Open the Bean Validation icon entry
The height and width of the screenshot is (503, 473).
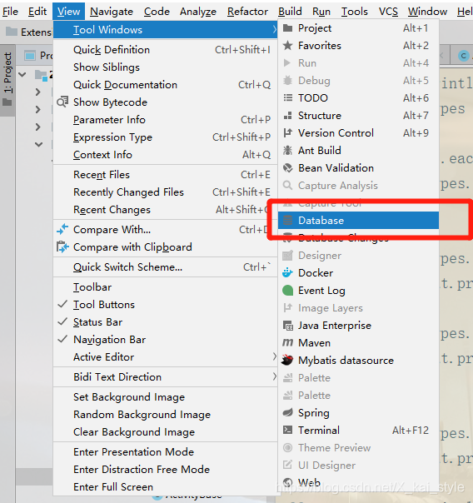287,167
